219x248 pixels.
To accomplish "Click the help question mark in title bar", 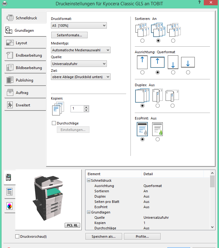I will (x=199, y=2).
